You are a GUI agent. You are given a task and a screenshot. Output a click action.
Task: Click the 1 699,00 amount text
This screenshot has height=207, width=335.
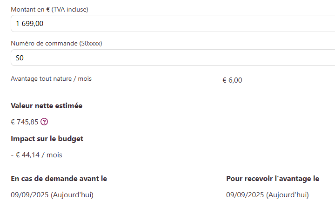(30, 23)
